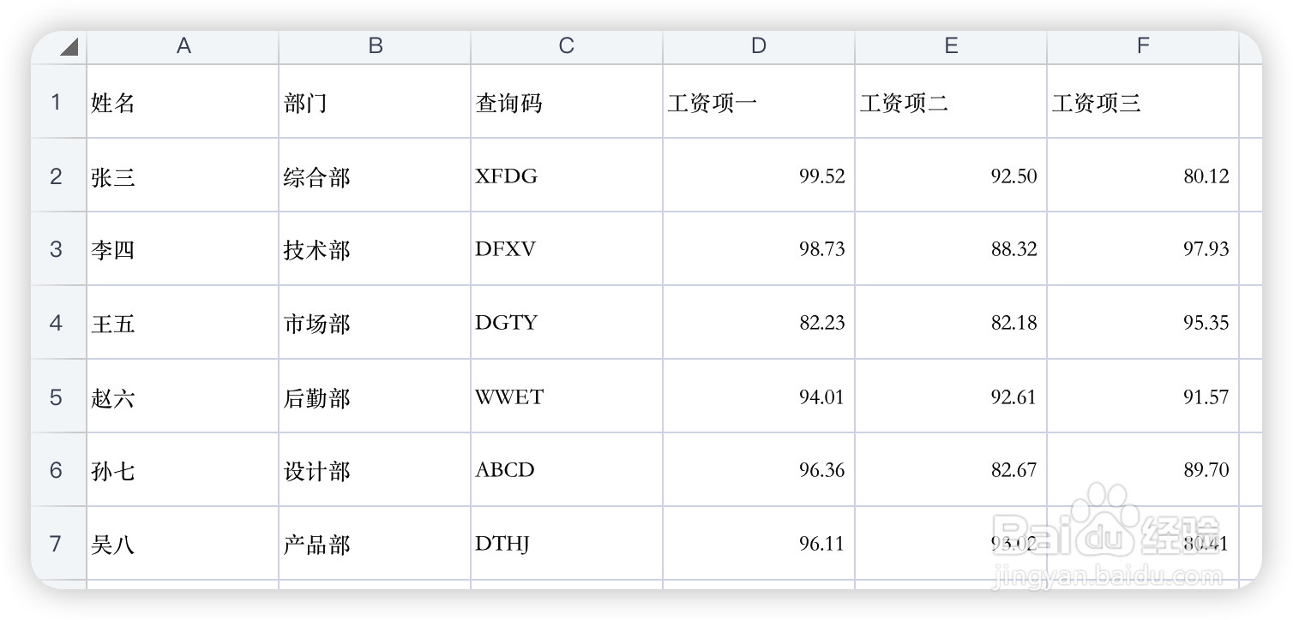The image size is (1293, 620).
Task: Select the XFDG query code cell
Action: 566,176
